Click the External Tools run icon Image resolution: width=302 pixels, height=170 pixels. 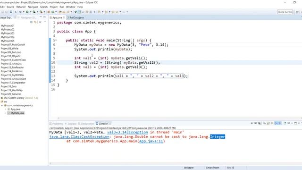point(41,12)
